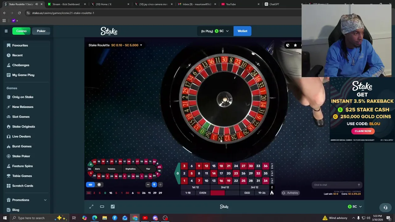395x222 pixels.
Task: Switch to jay cinco camera man tab
Action: pyautogui.click(x=153, y=4)
